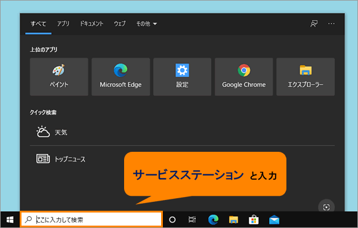Open the Settings (設定) app tile
Viewport: 358px width, 228px height.
click(x=182, y=77)
